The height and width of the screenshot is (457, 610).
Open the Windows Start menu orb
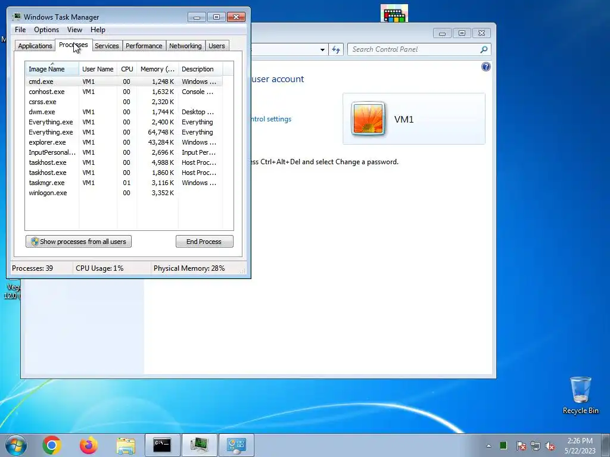16,445
